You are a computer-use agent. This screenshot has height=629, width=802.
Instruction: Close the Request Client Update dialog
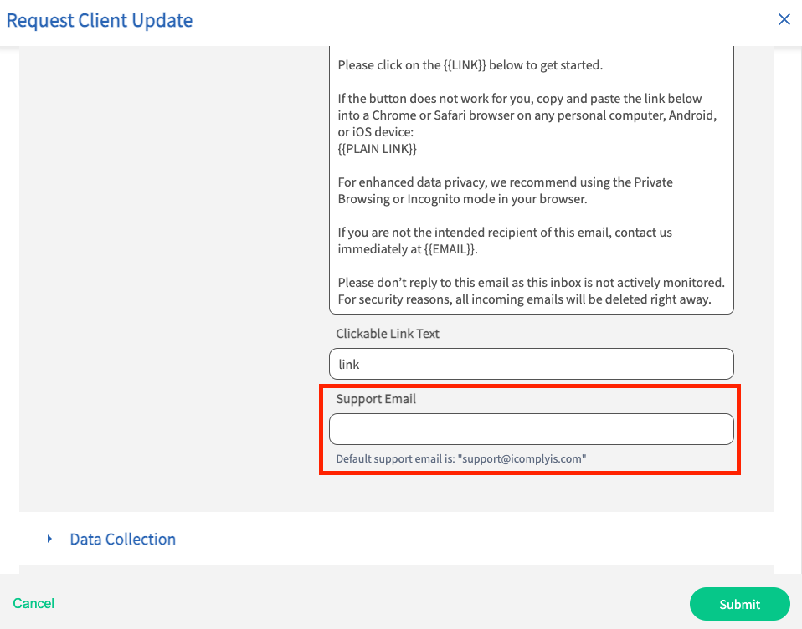coord(784,19)
